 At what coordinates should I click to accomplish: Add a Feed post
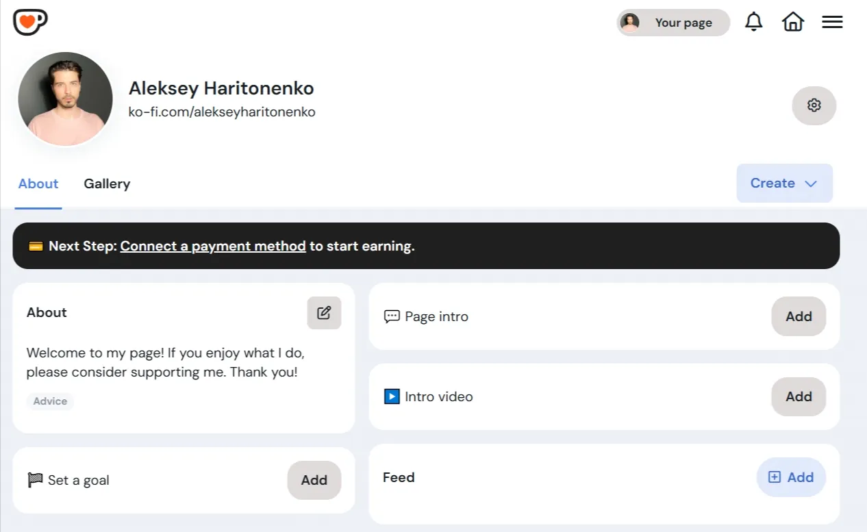[791, 477]
